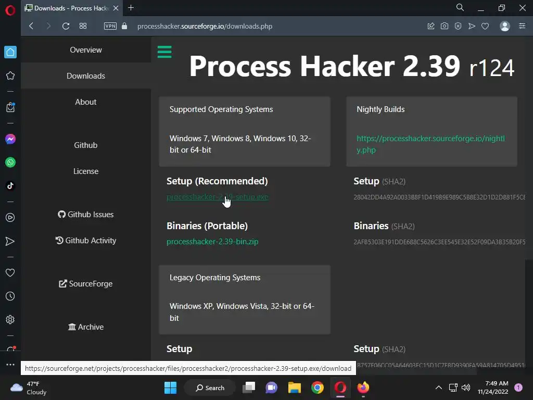Viewport: 533px width, 400px height.
Task: Open the Archive link
Action: point(86,327)
